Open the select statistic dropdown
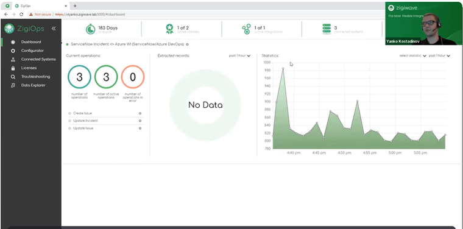Screen dimensions: 463x229 (413, 55)
